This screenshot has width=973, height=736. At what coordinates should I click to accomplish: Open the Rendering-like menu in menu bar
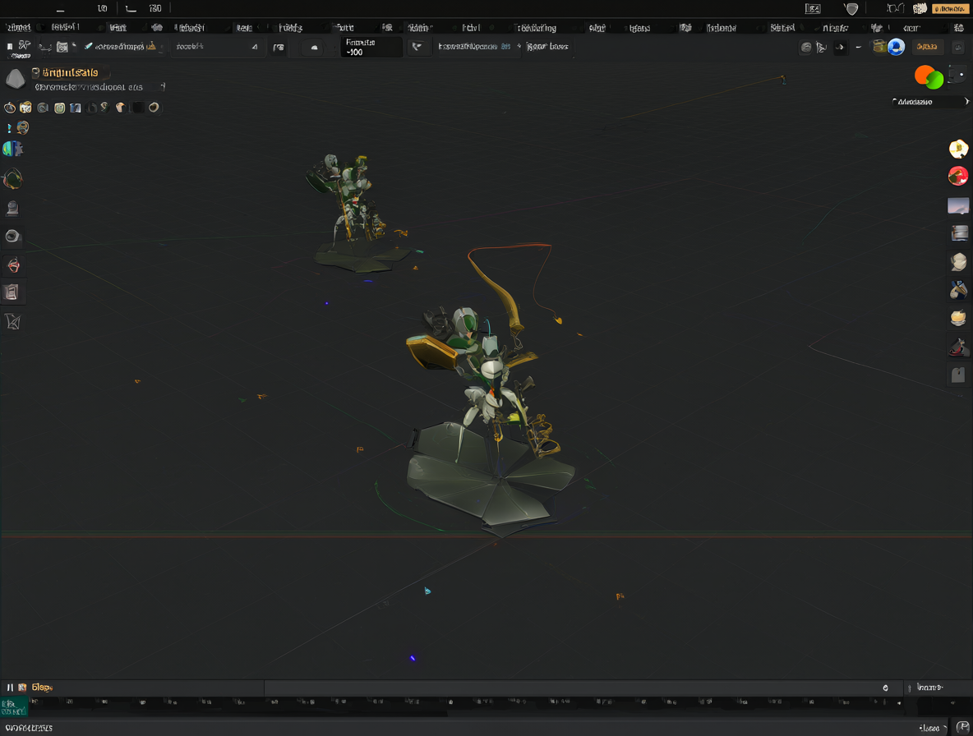click(537, 28)
